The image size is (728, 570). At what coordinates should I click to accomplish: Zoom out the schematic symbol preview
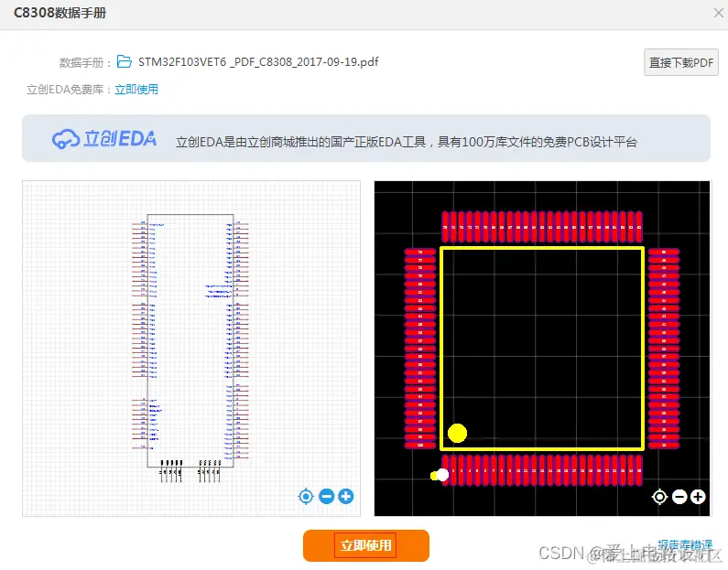tap(327, 496)
